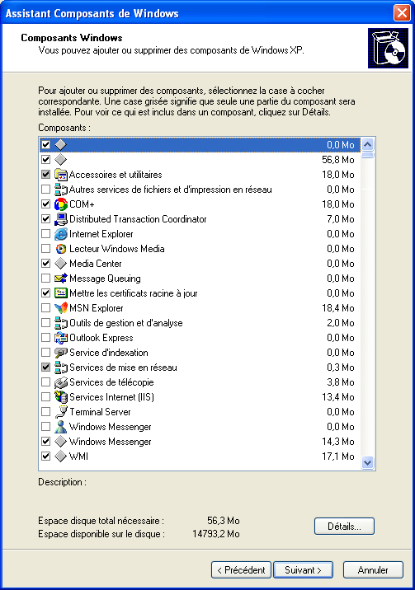Click the MSN Explorer butterfly icon

(60, 308)
